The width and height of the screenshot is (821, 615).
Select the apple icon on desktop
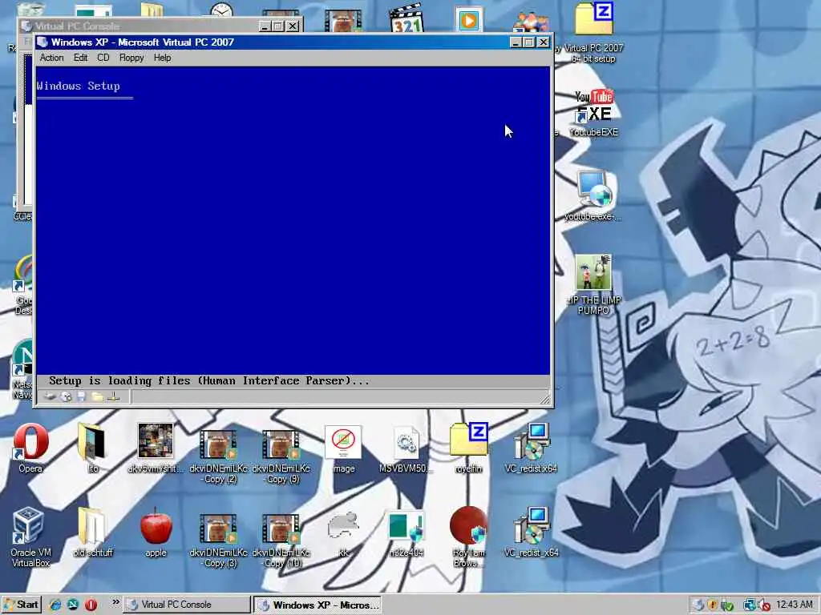[156, 533]
